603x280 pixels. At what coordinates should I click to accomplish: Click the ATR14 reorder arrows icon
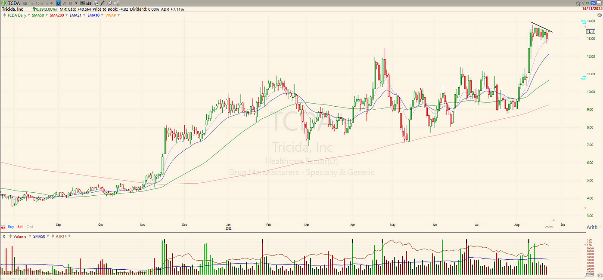53,236
